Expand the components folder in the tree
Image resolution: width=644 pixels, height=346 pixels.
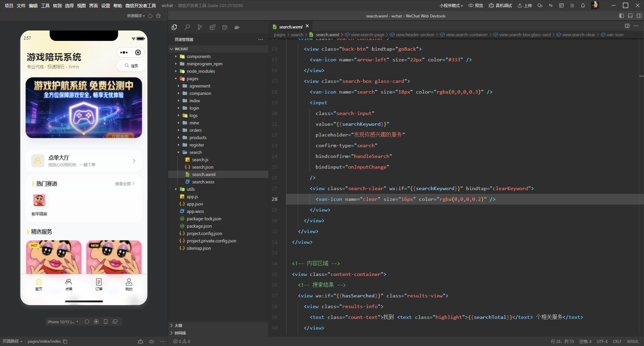[199, 56]
